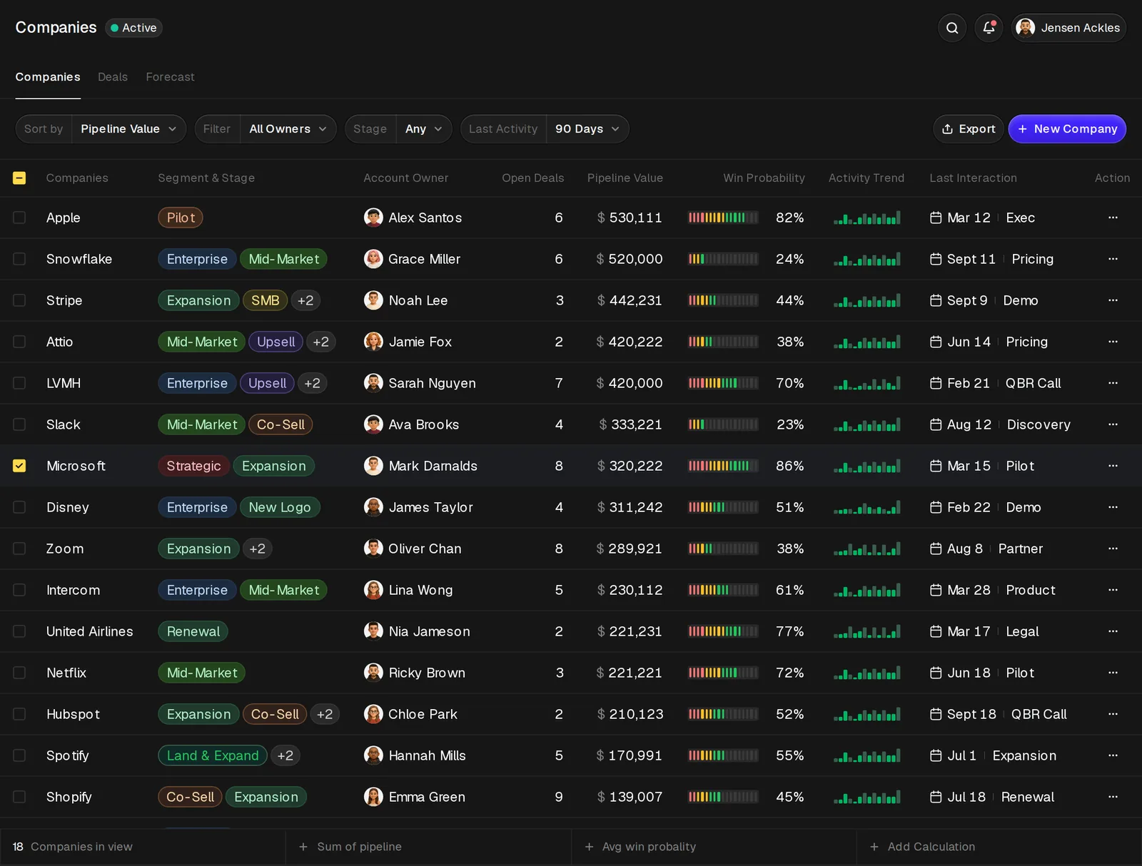Click Add Calculation in the footer
The image size is (1142, 866).
pyautogui.click(x=923, y=847)
